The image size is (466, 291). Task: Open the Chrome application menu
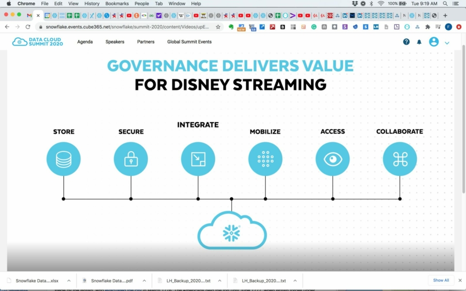point(26,4)
